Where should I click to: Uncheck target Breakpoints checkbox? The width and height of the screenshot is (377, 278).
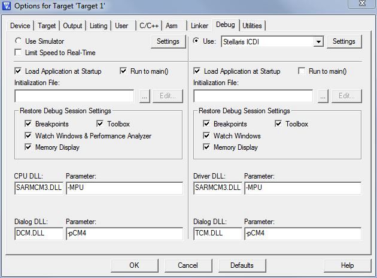pyautogui.click(x=206, y=123)
